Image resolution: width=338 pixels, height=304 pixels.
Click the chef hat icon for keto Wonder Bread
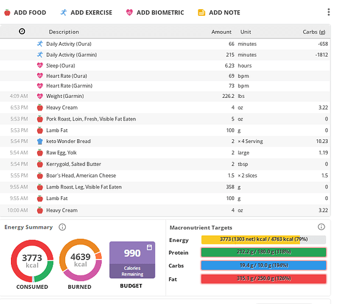(x=40, y=141)
